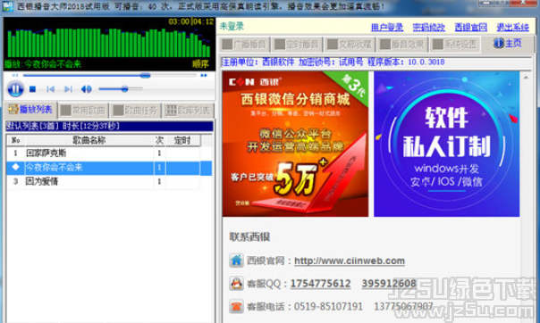Screen dimensions: 540x323
Task: Open the 常用歌曲 tab
Action: [83, 111]
